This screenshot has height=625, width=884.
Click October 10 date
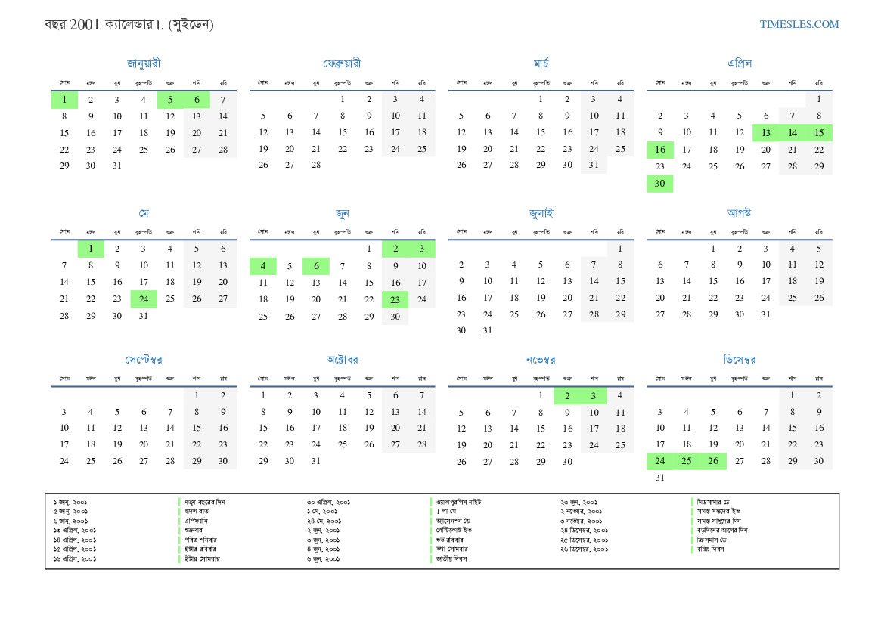[x=316, y=412]
